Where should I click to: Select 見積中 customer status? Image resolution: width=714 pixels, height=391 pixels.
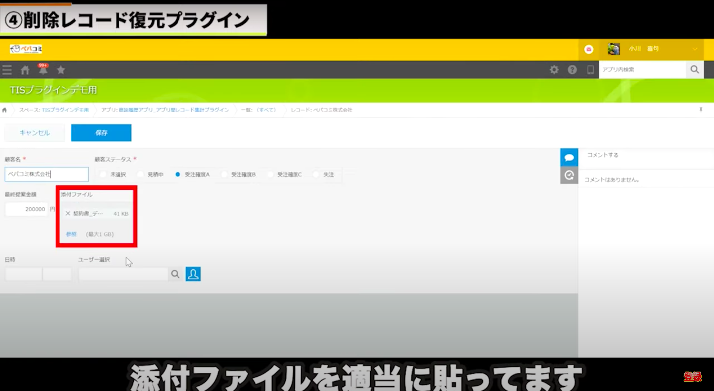(x=141, y=175)
